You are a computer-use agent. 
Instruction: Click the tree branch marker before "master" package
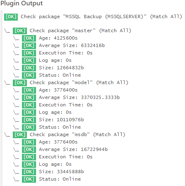point(7,31)
